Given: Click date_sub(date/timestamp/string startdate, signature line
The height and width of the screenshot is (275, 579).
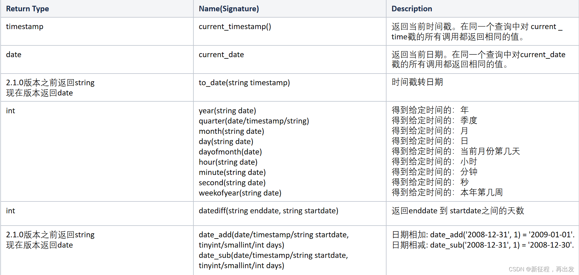Looking at the screenshot, I should click(x=273, y=256).
